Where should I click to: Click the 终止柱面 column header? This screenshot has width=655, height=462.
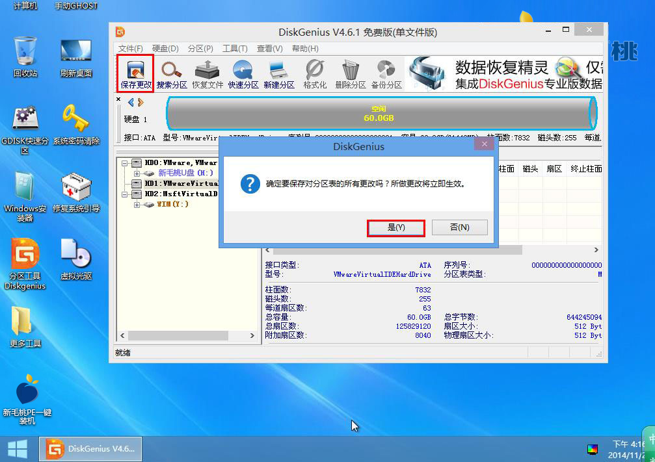[x=585, y=169]
